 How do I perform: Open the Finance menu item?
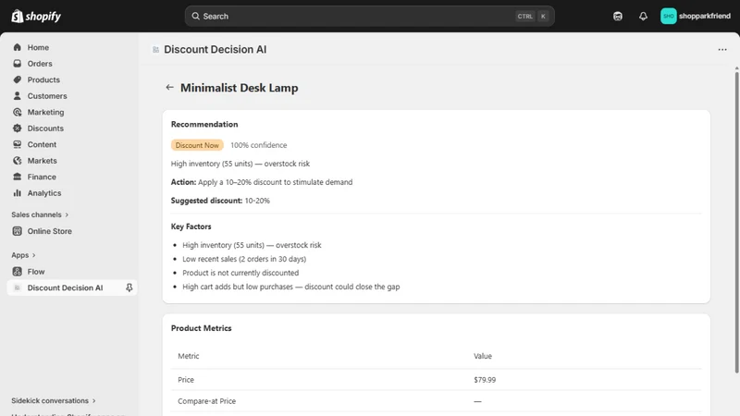42,177
